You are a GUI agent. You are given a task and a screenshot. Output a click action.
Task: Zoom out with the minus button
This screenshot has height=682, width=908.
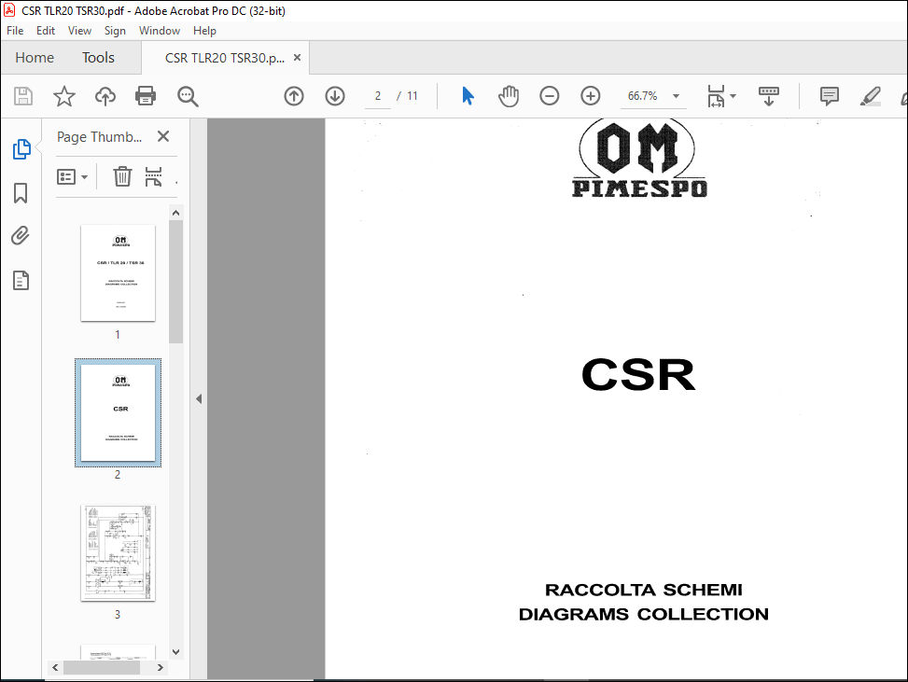(549, 96)
